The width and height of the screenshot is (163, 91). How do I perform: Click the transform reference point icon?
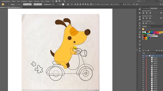[91, 4]
